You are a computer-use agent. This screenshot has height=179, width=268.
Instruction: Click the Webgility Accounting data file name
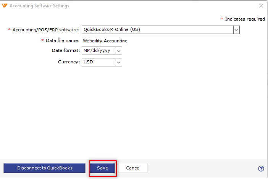(x=105, y=41)
